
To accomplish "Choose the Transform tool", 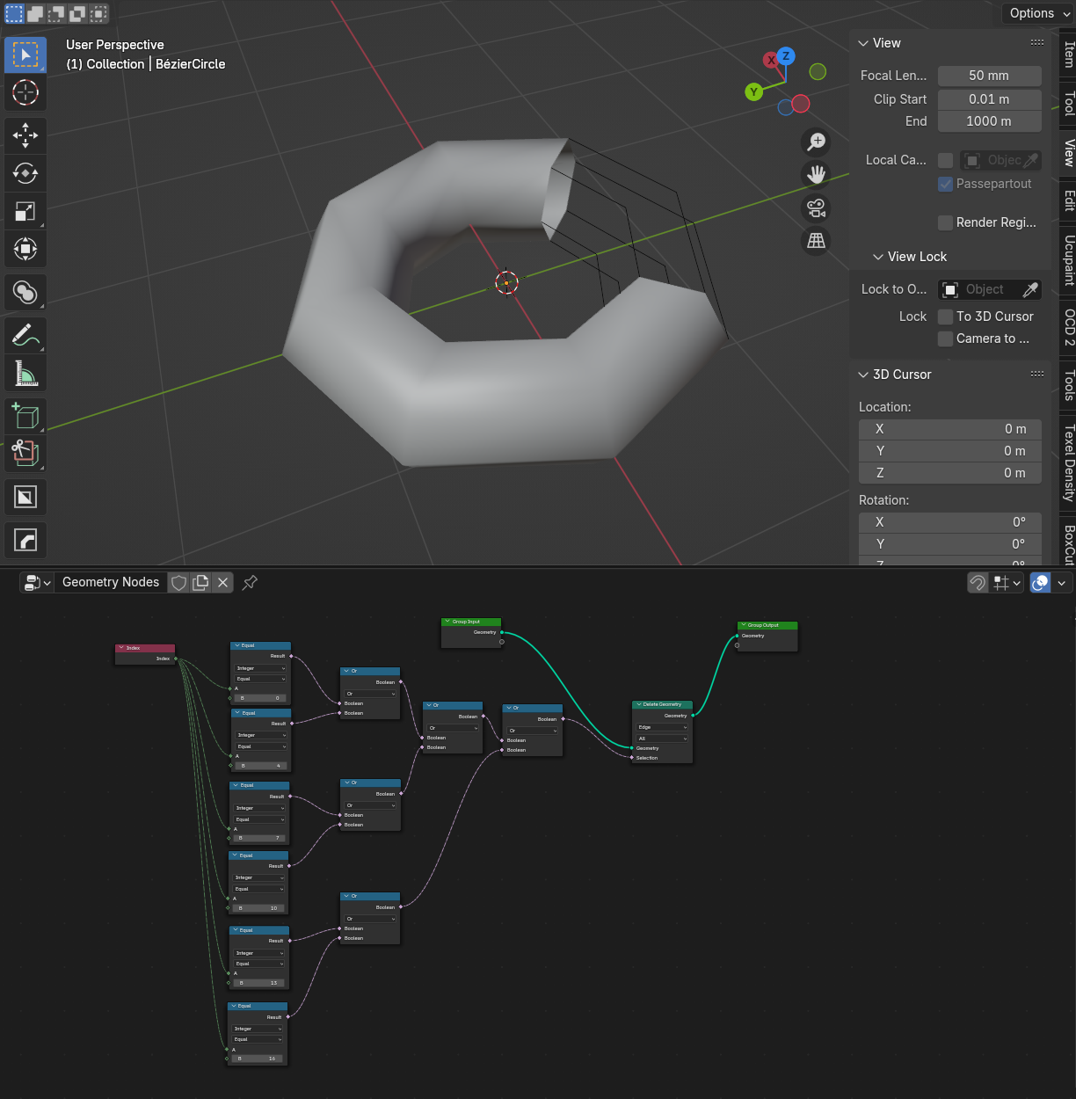I will 25,249.
